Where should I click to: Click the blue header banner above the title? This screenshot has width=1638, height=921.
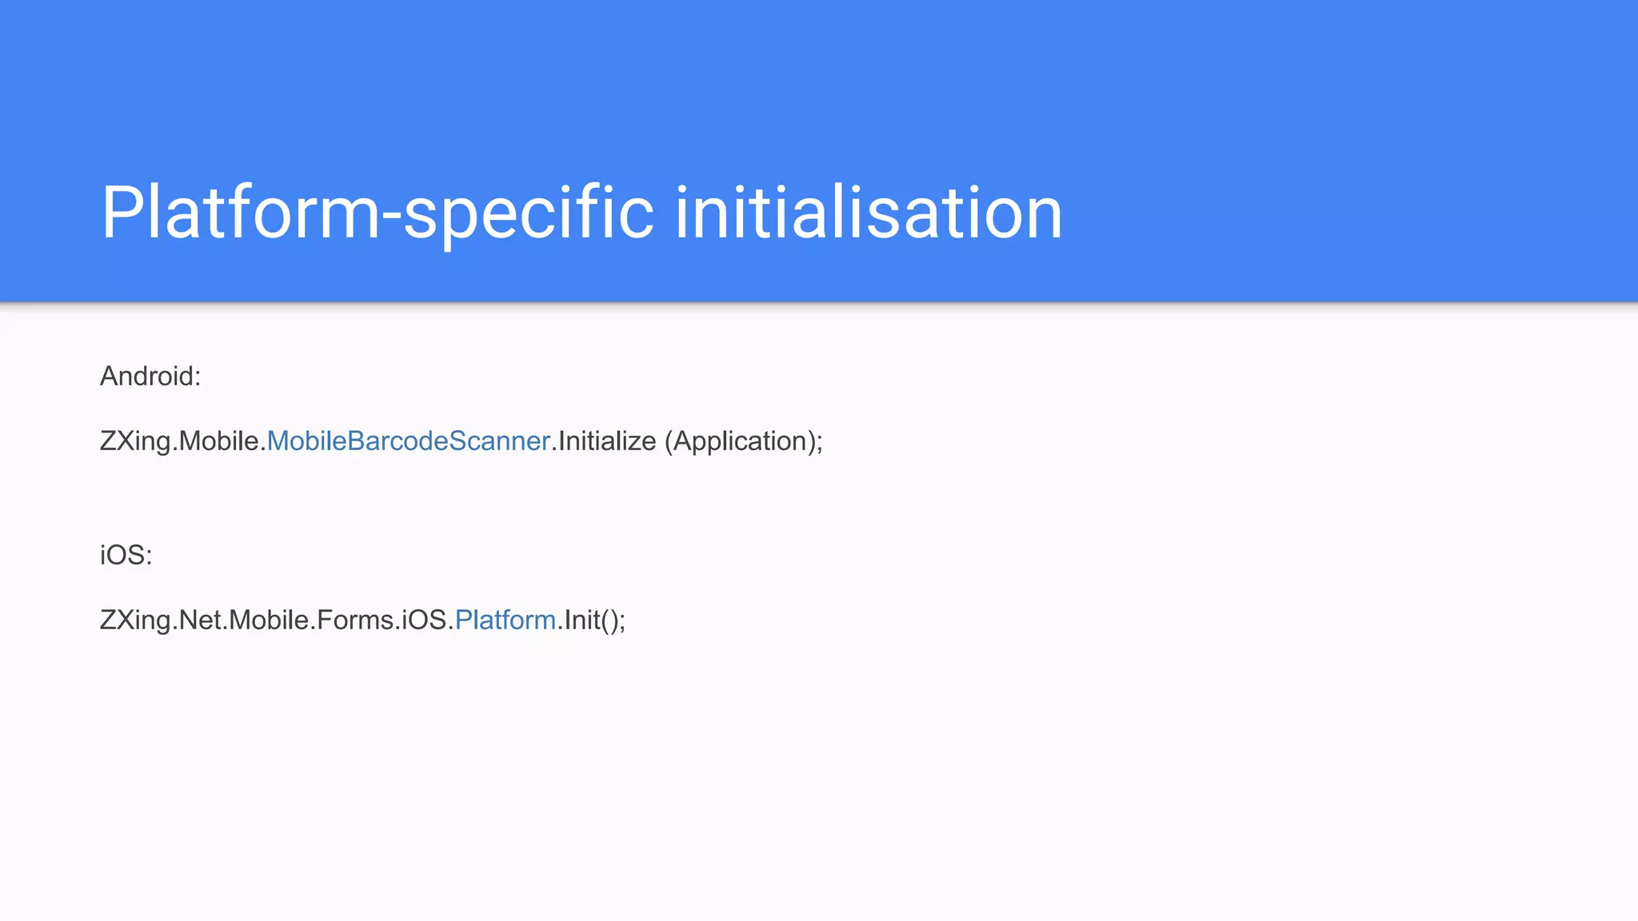point(819,80)
